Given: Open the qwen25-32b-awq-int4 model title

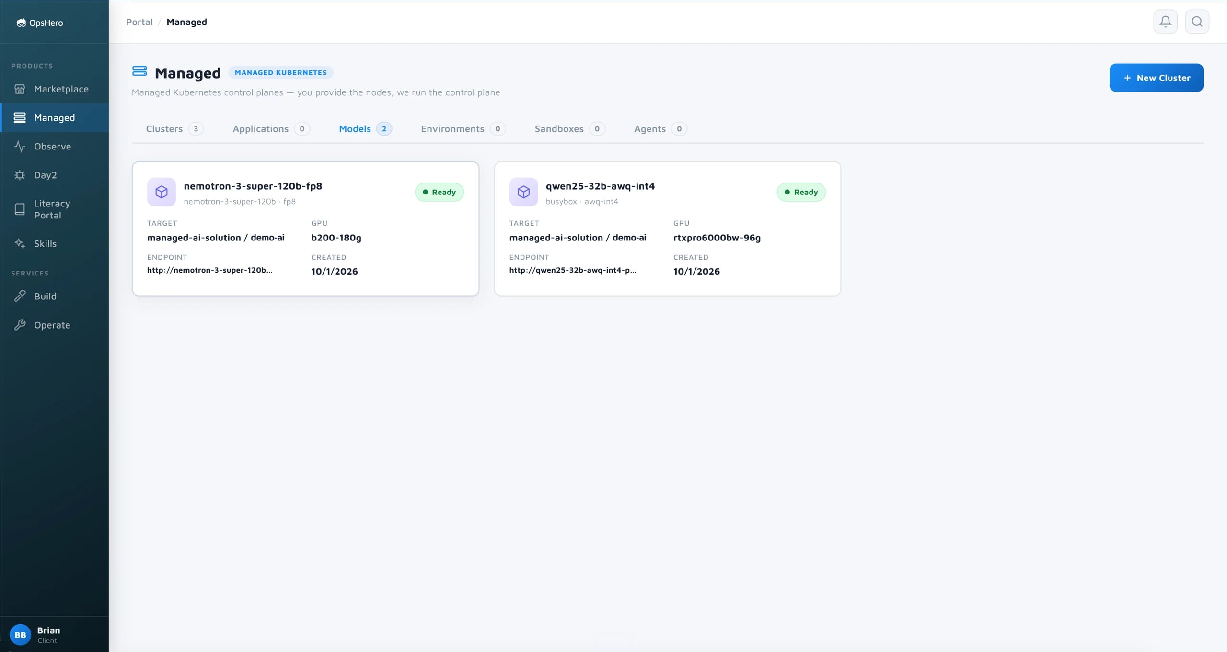Looking at the screenshot, I should click(x=600, y=186).
